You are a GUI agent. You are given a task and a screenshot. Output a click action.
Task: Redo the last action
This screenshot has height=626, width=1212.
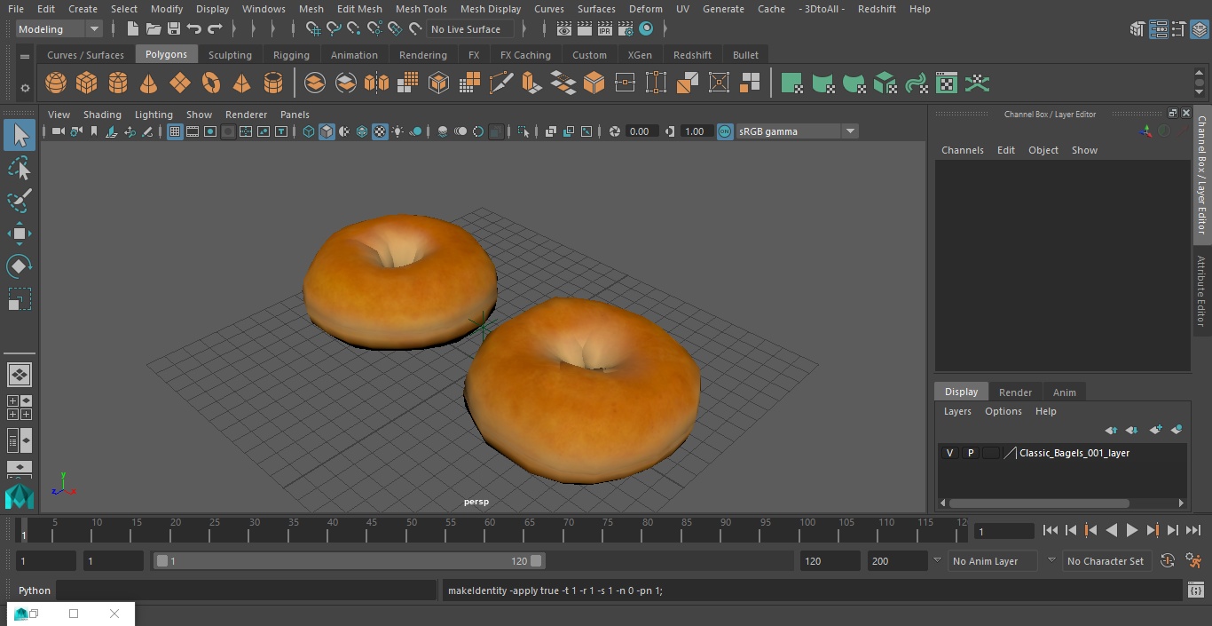(215, 29)
